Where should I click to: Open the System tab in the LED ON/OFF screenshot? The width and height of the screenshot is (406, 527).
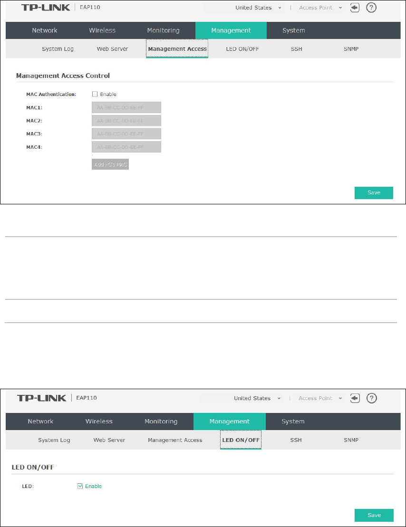[293, 421]
